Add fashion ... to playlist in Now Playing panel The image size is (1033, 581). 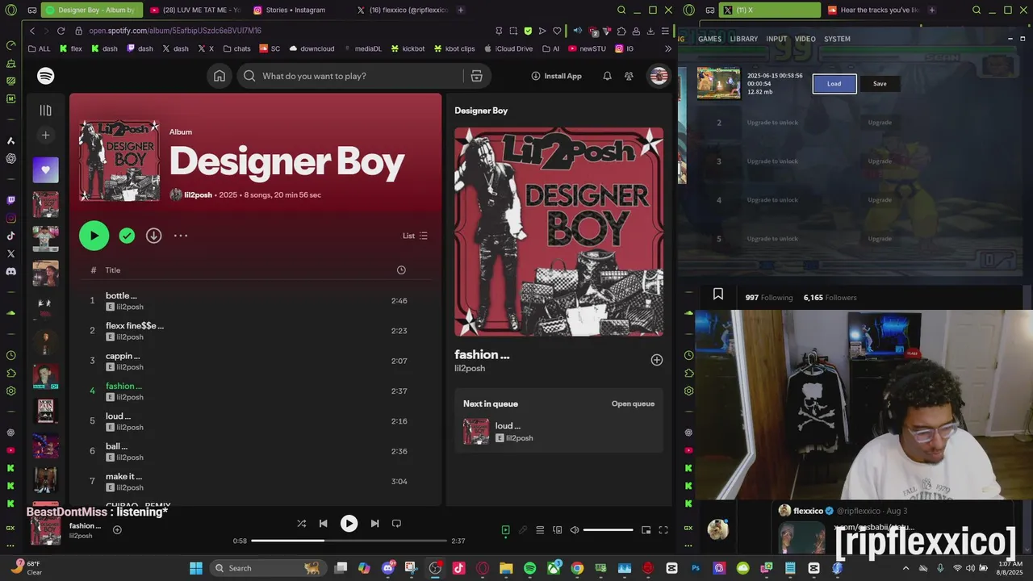coord(657,360)
